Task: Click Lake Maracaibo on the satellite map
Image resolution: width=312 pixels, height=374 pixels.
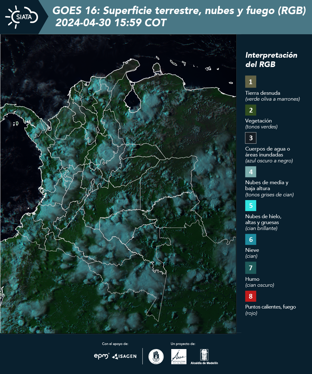Action: tap(132, 99)
